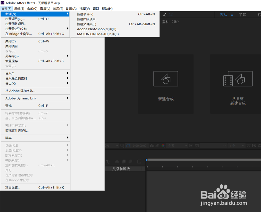Choose 新建团队项目... from submenu
Screen dimensions: 261x212
(x=115, y=19)
